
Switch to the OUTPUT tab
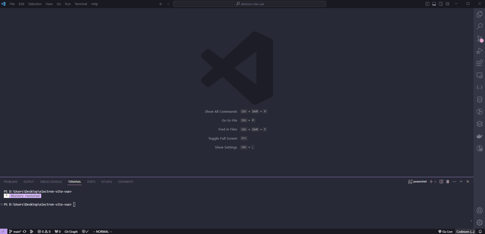[29, 182]
